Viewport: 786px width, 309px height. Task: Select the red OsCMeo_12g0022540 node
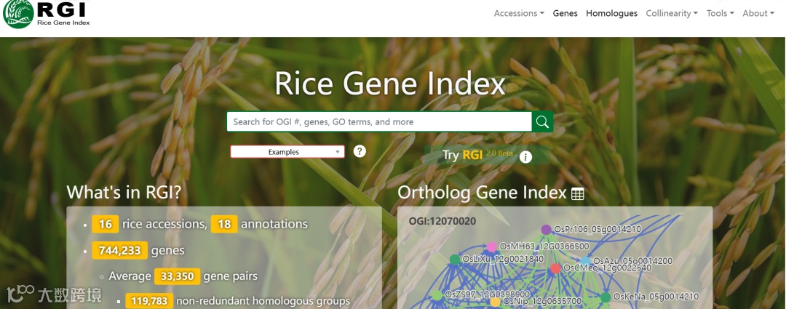pyautogui.click(x=555, y=268)
